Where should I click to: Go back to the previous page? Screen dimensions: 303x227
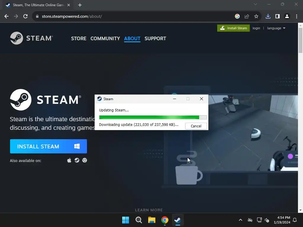(7, 17)
